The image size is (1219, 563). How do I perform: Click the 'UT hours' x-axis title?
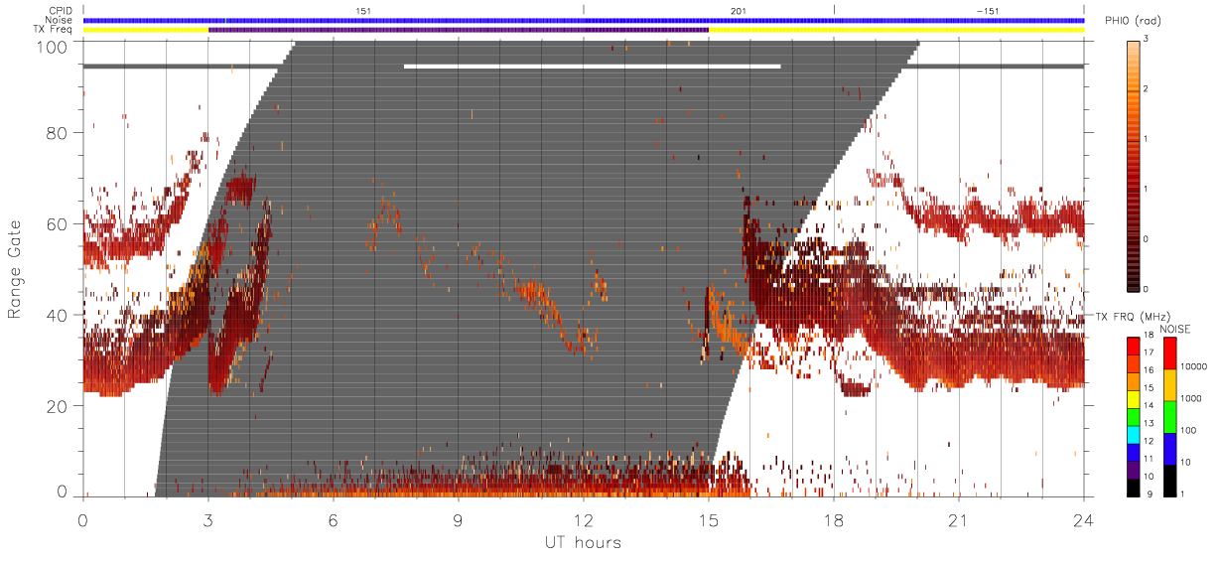tap(583, 542)
